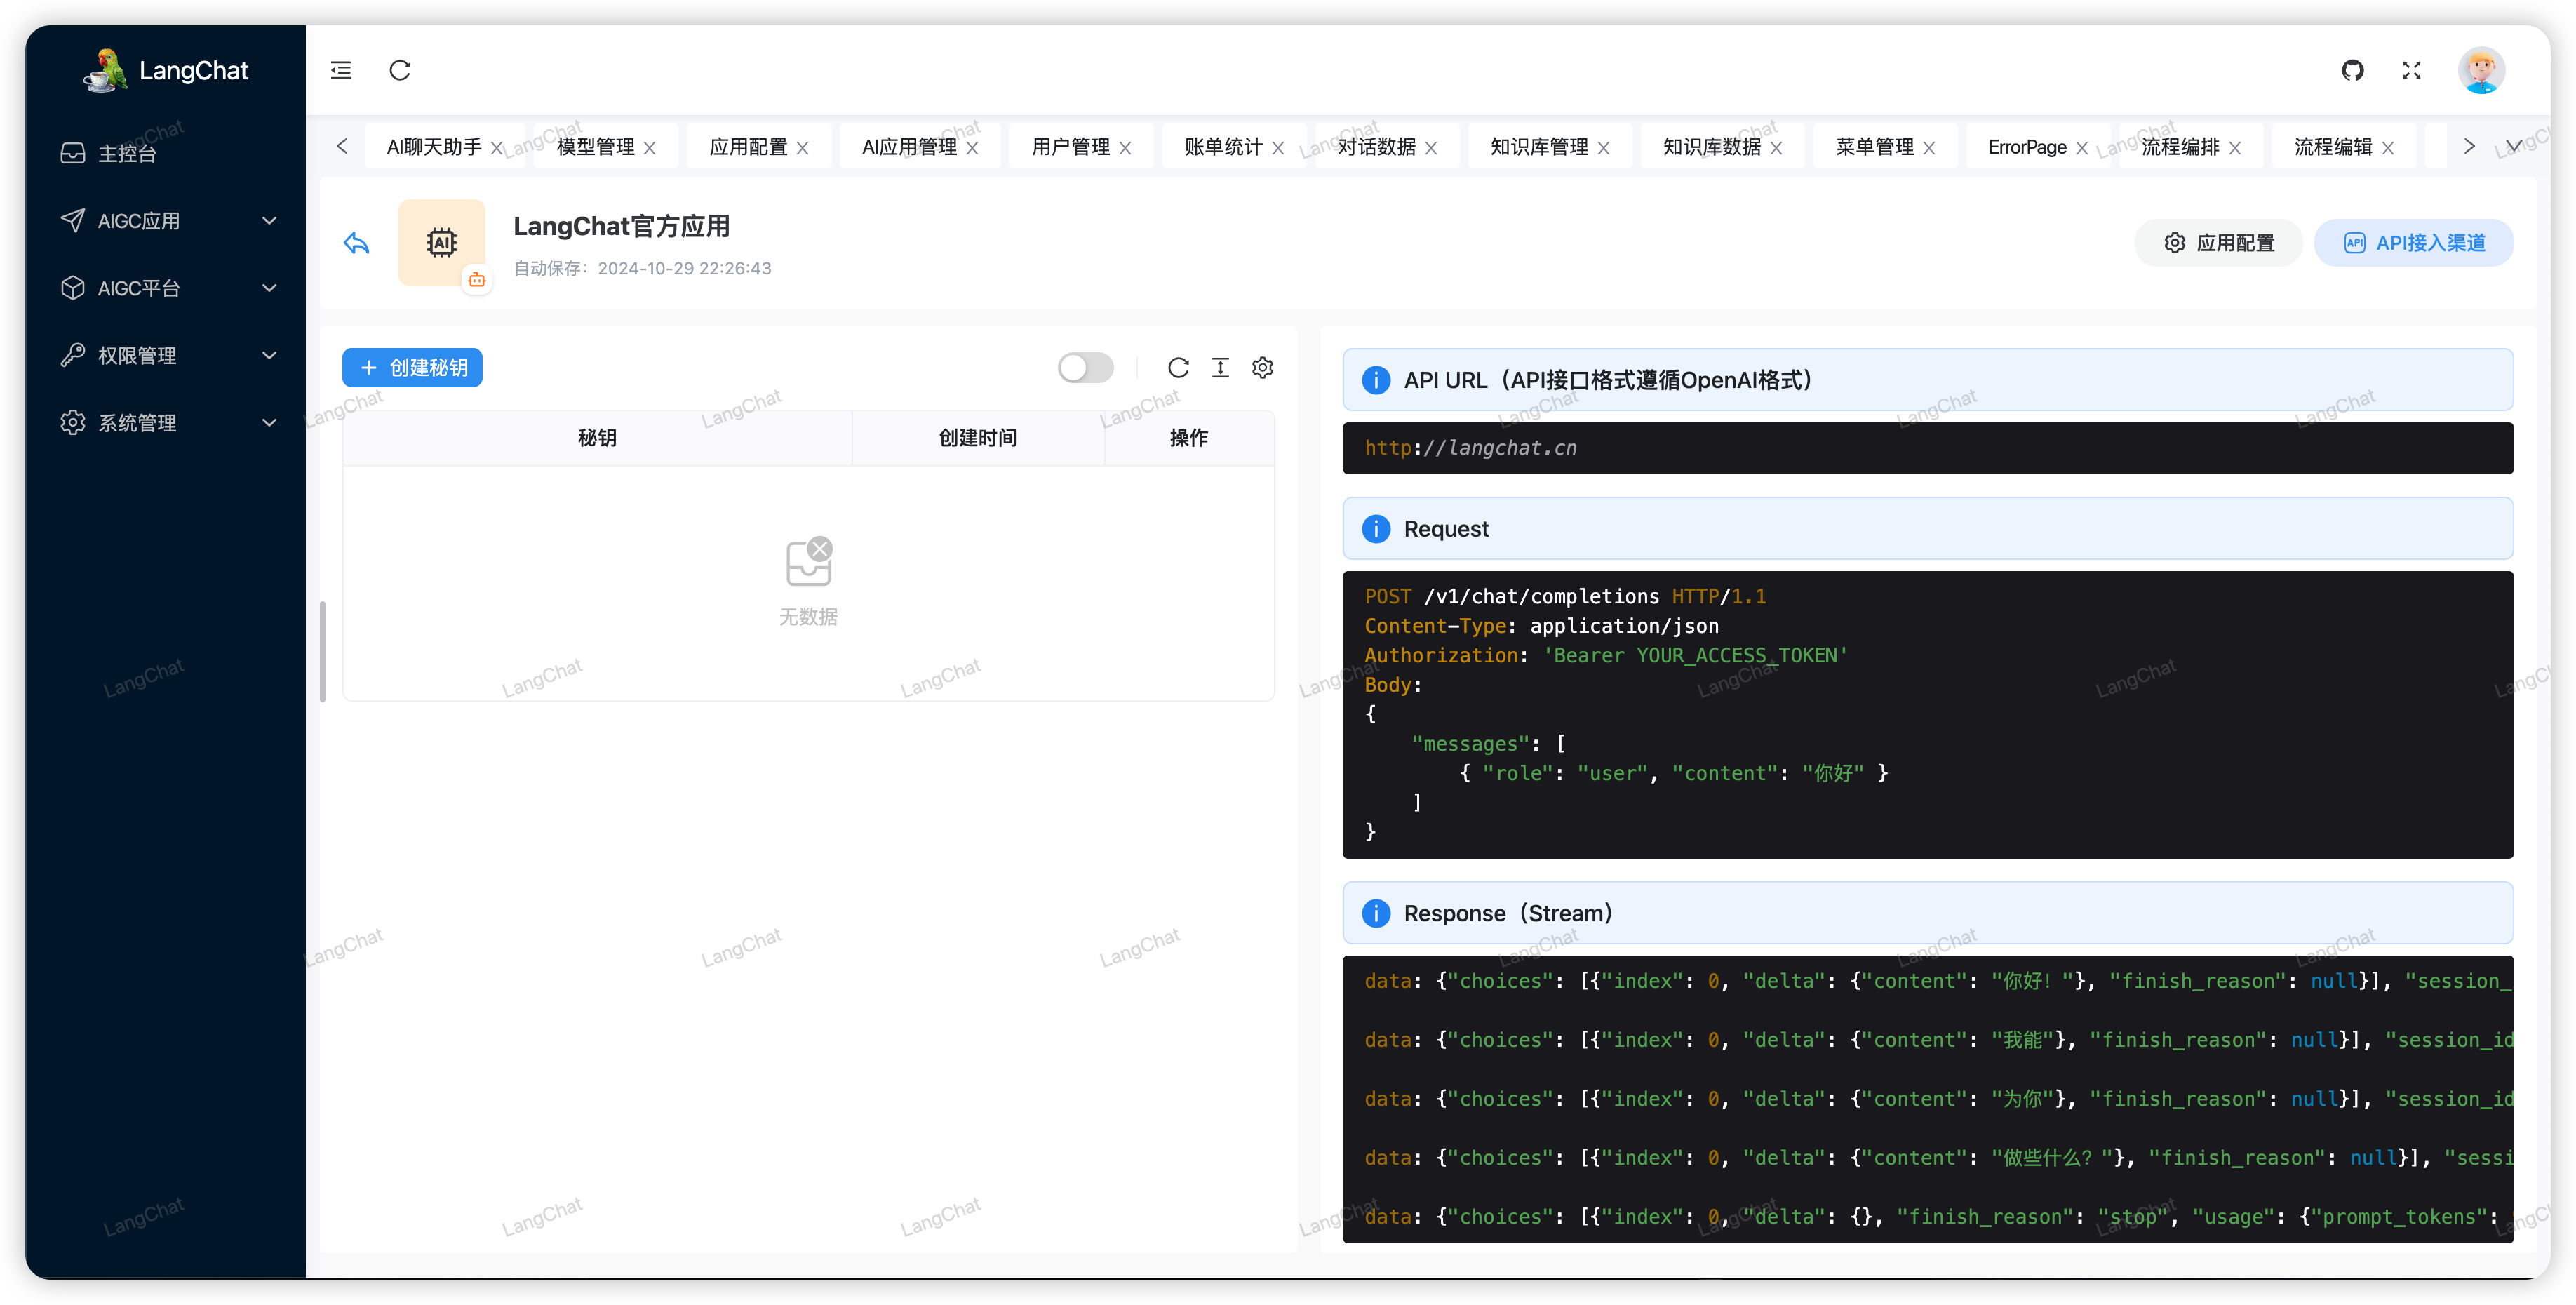The image size is (2576, 1305).
Task: Close the AI聊天助手 tab
Action: coord(497,148)
